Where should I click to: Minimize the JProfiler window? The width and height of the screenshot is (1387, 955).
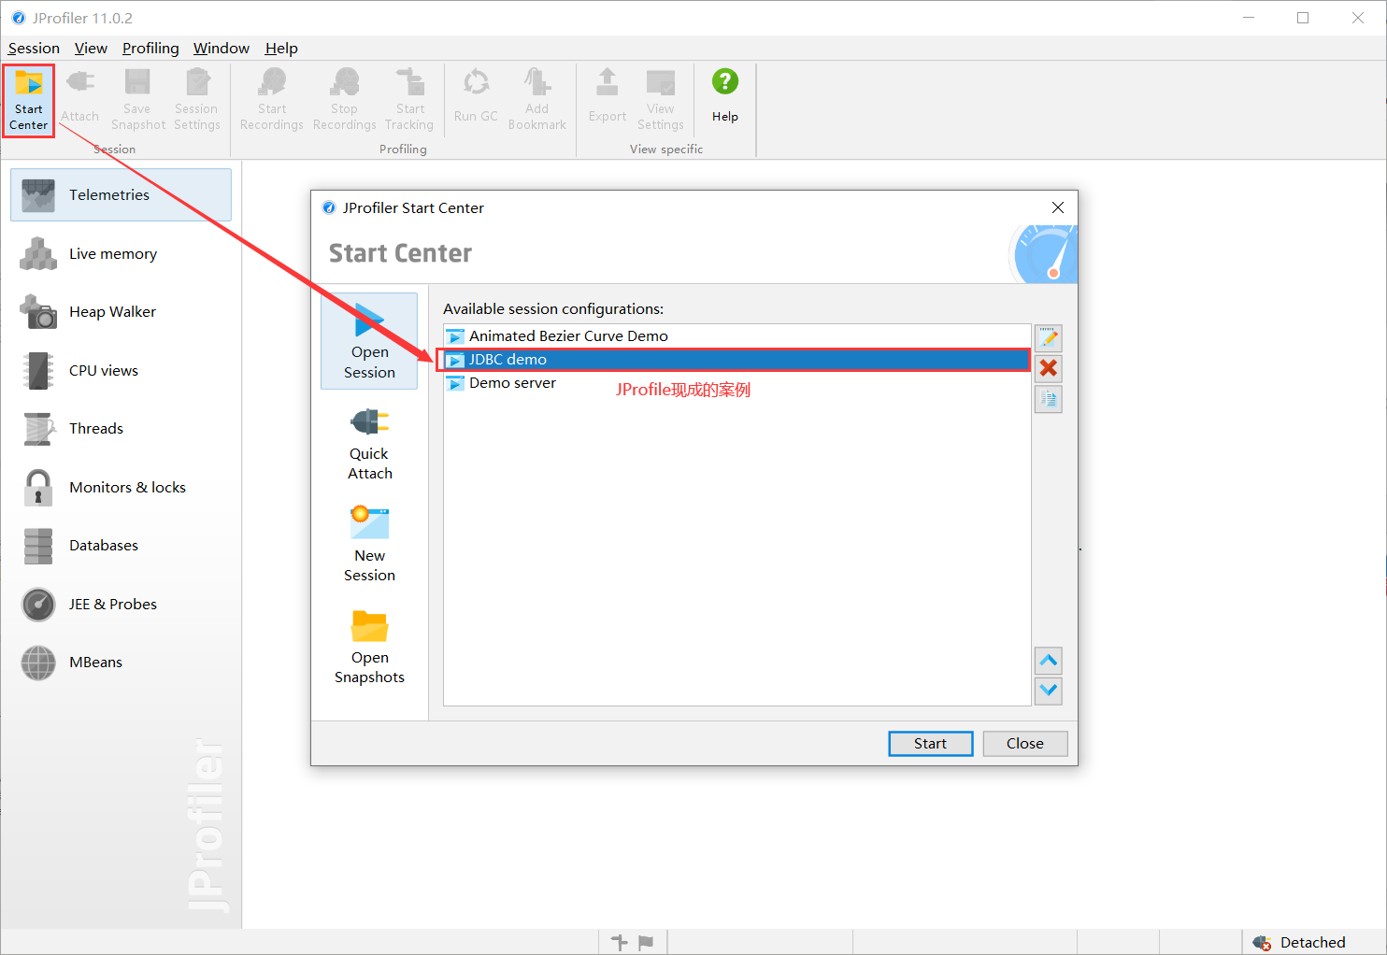[1249, 18]
